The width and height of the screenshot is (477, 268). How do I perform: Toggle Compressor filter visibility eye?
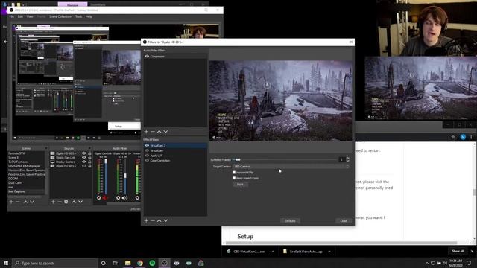point(147,57)
